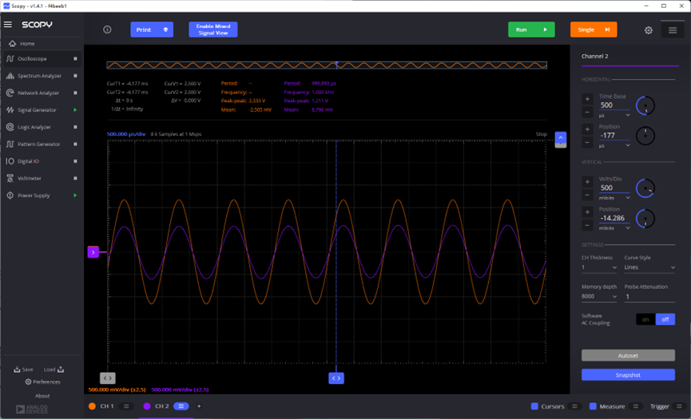The image size is (691, 419).
Task: Toggle the right-side menu panel icon
Action: [673, 30]
